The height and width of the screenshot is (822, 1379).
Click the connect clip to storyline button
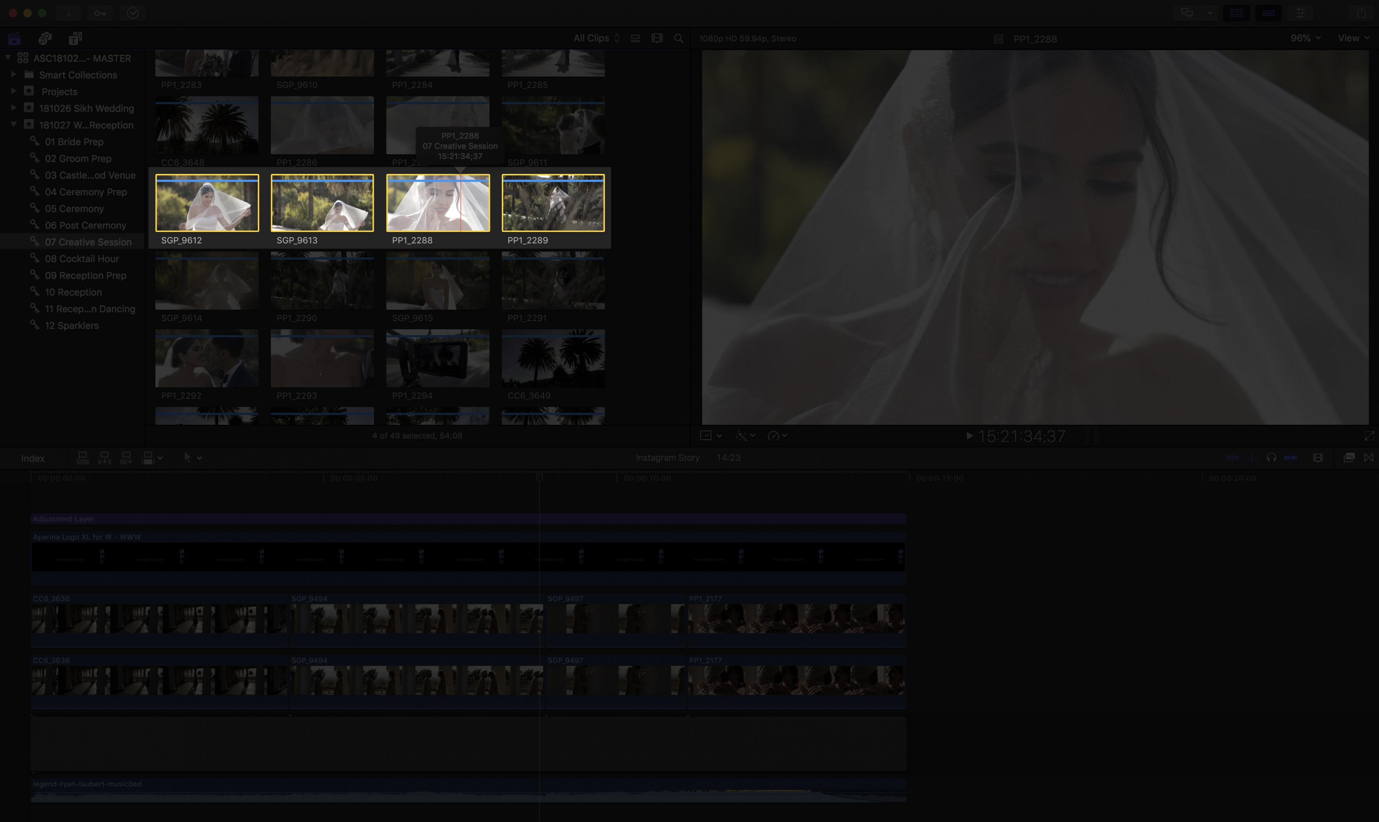pos(82,457)
